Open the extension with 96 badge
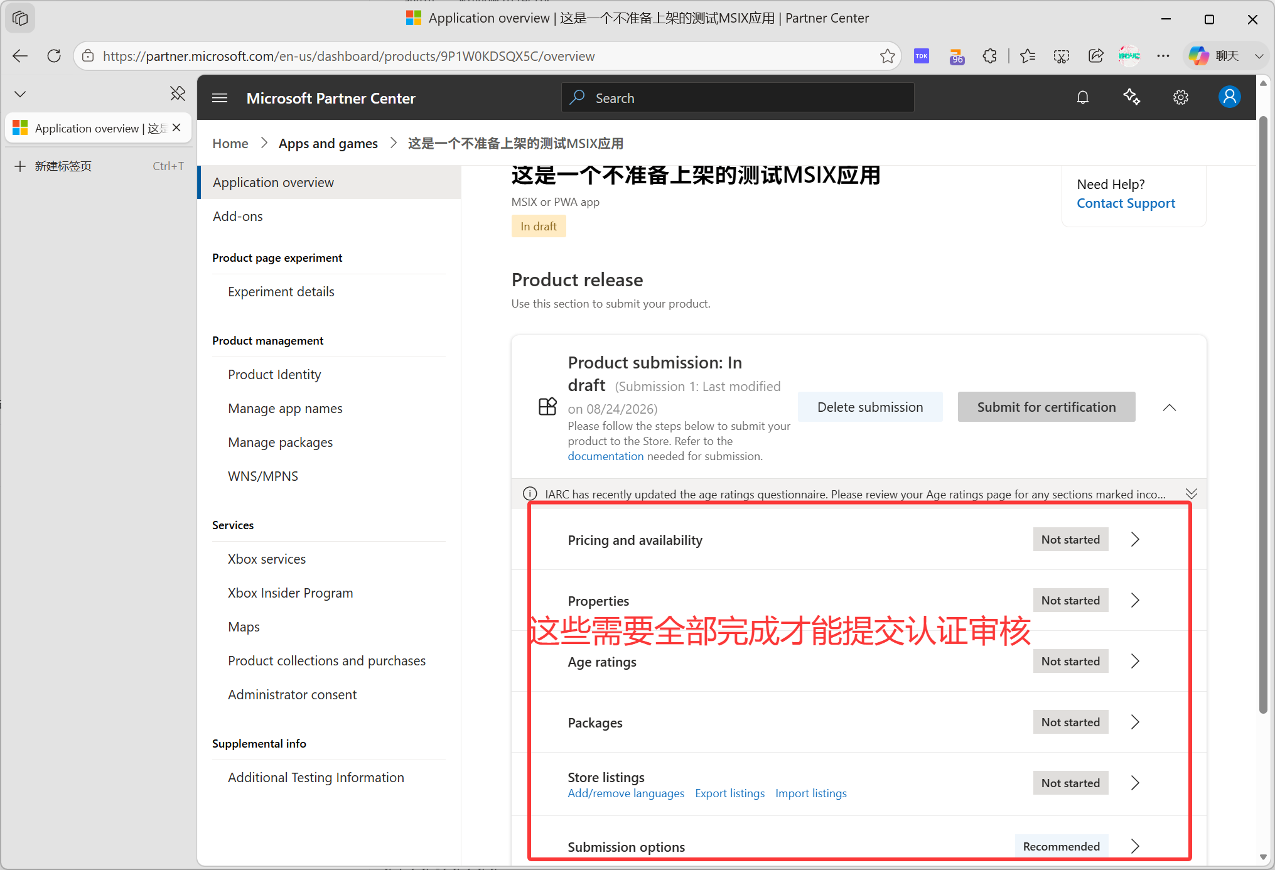Screen dimensions: 1275x870 coord(956,56)
